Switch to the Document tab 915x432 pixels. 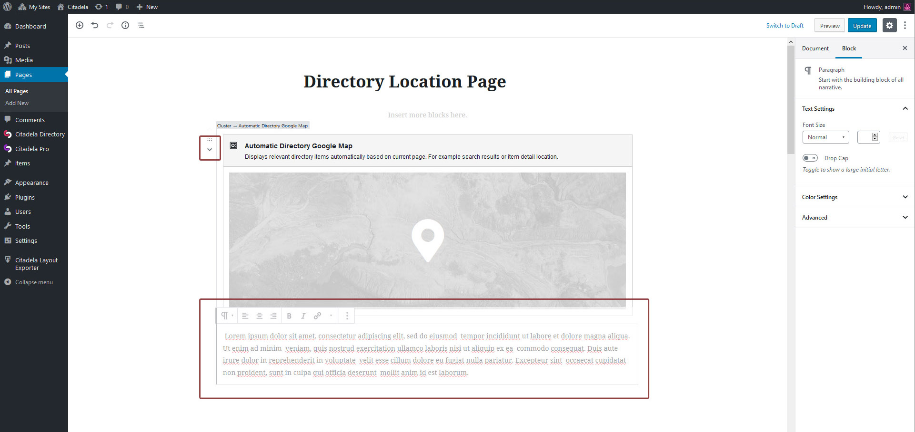point(815,48)
